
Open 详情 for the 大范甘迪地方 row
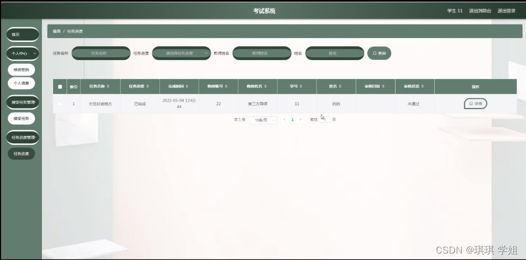tap(476, 104)
